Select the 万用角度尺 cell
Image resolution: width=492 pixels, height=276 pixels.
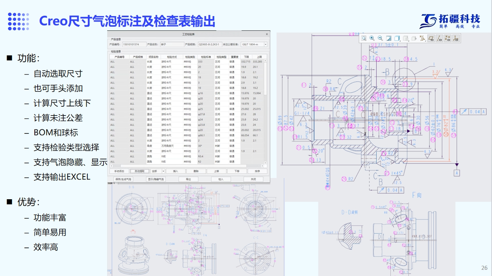point(172,146)
